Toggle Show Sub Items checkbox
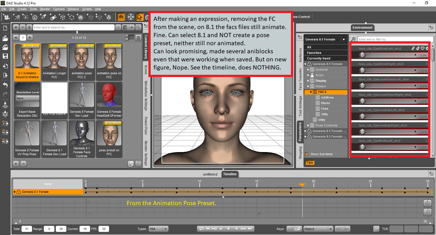Screen dimensions: 436x235 click(307, 154)
